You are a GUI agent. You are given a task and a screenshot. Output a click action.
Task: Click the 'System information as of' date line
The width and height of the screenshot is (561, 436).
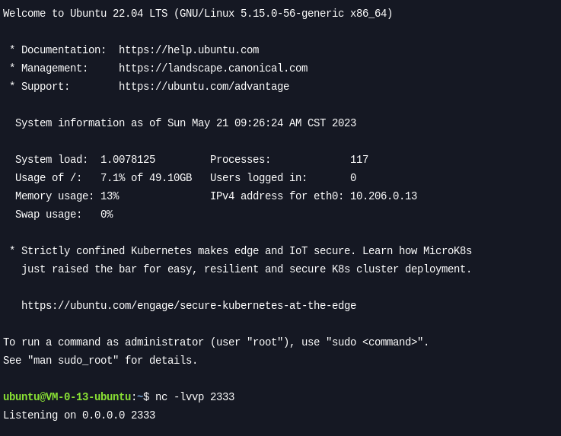pos(186,123)
